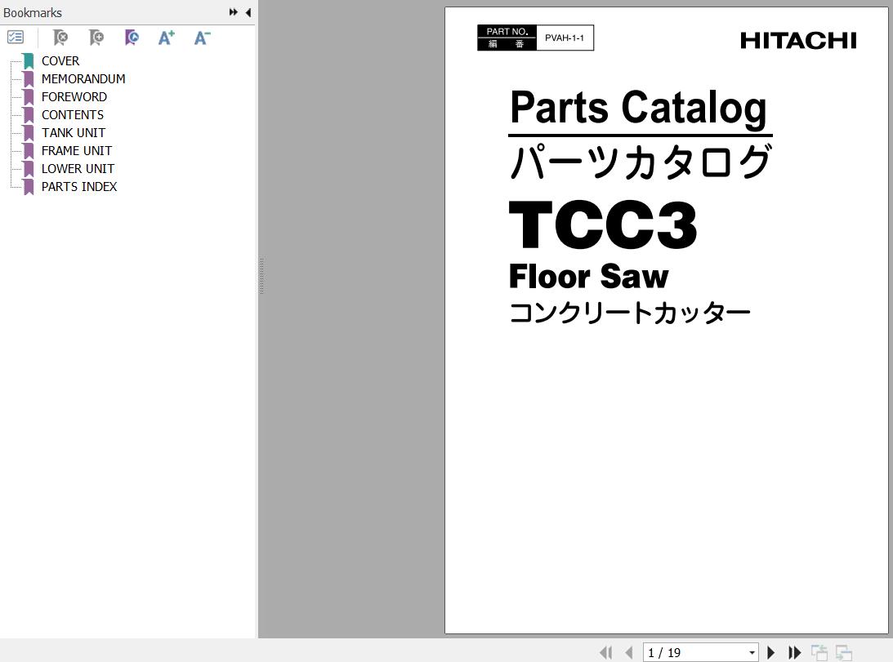Select the COVER bookmark
This screenshot has height=662, width=893.
coord(60,61)
